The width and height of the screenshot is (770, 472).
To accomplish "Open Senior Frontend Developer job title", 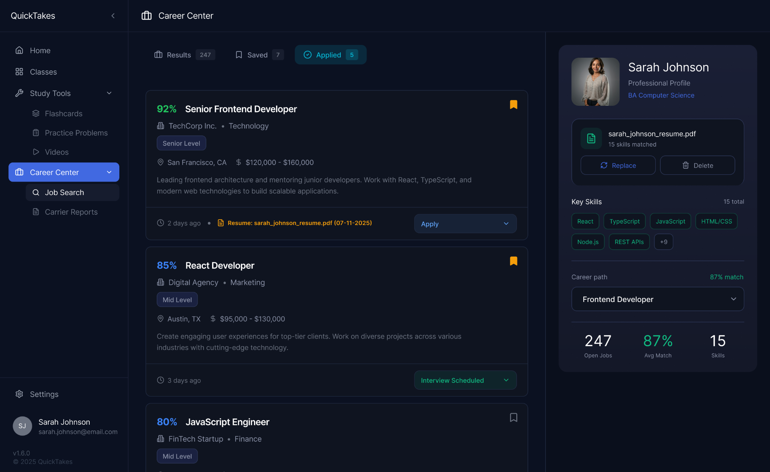I will coord(241,109).
